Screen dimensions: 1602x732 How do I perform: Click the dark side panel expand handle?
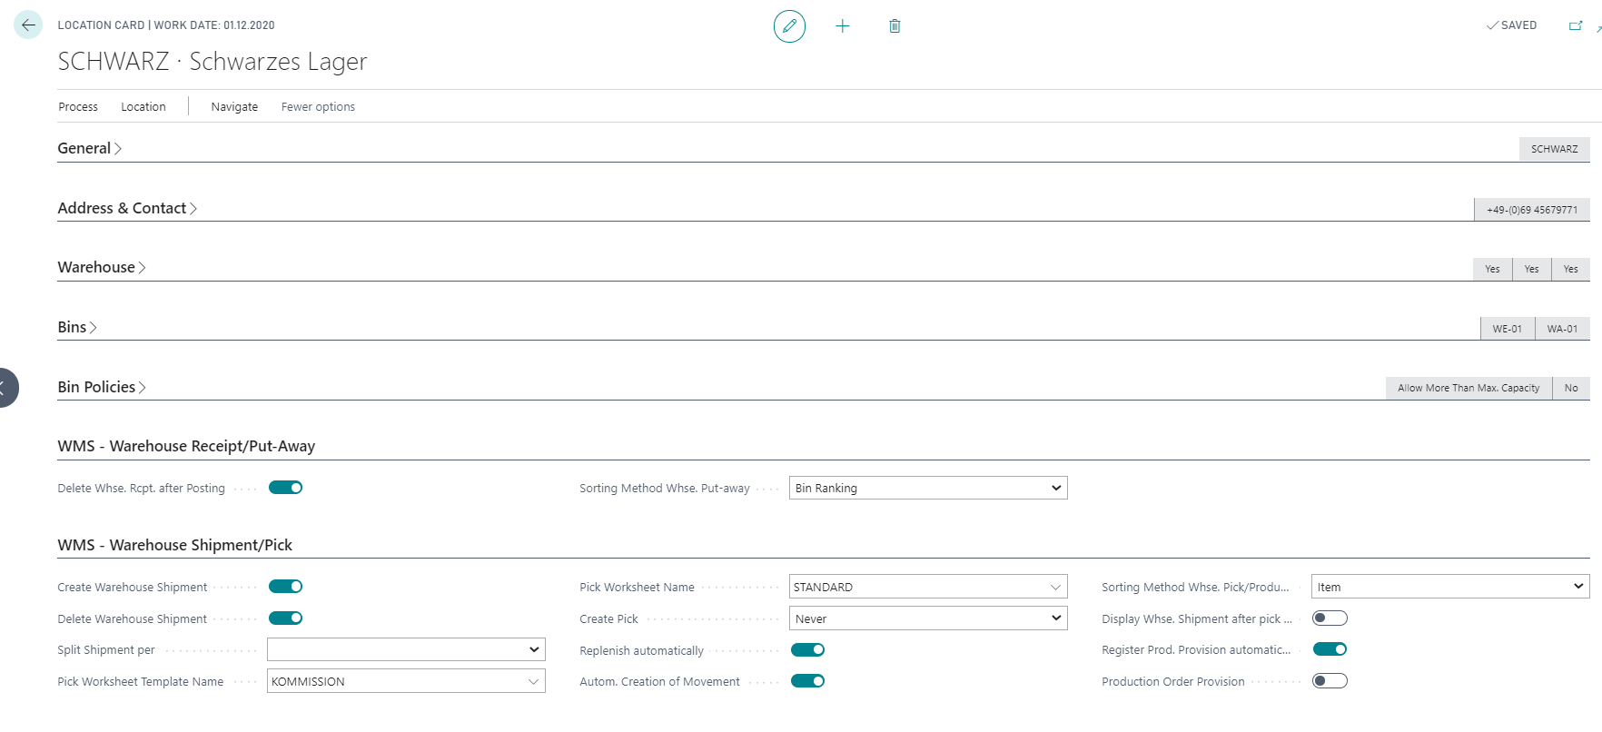pos(7,388)
